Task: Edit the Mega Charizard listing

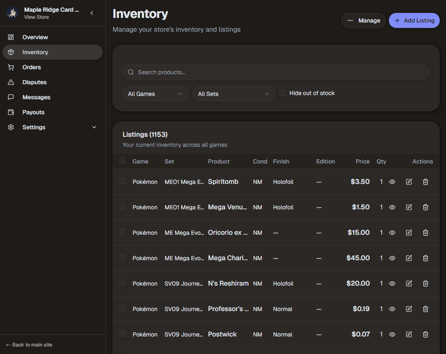Action: 408,258
